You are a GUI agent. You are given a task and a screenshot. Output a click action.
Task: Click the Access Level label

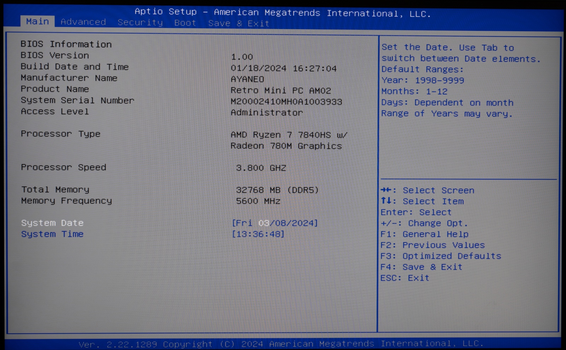[x=55, y=112]
